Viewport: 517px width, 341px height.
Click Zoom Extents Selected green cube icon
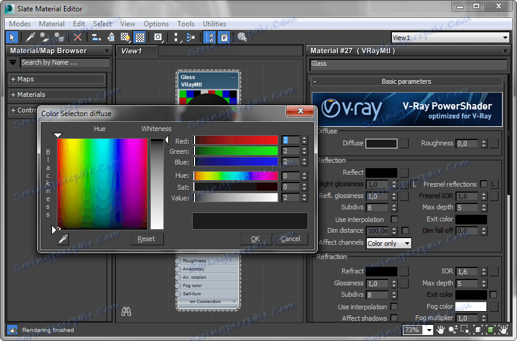point(490,330)
